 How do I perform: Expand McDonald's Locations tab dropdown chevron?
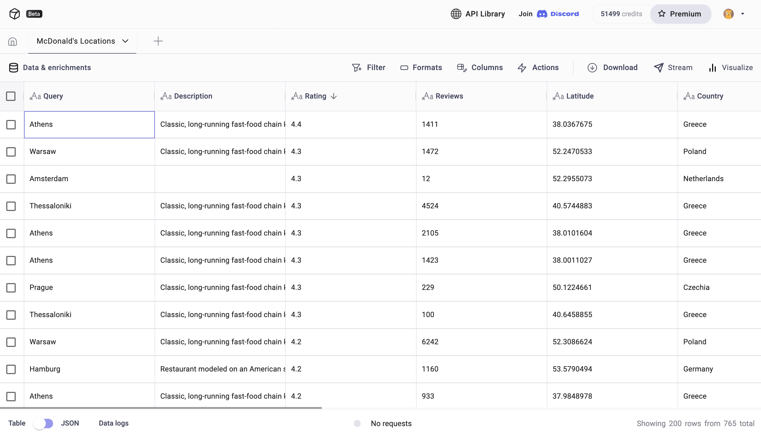coord(126,41)
